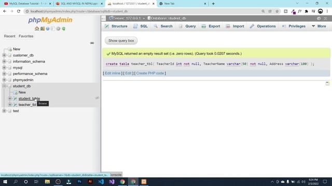Expand the mysql database node
332x186 pixels.
tap(4, 68)
